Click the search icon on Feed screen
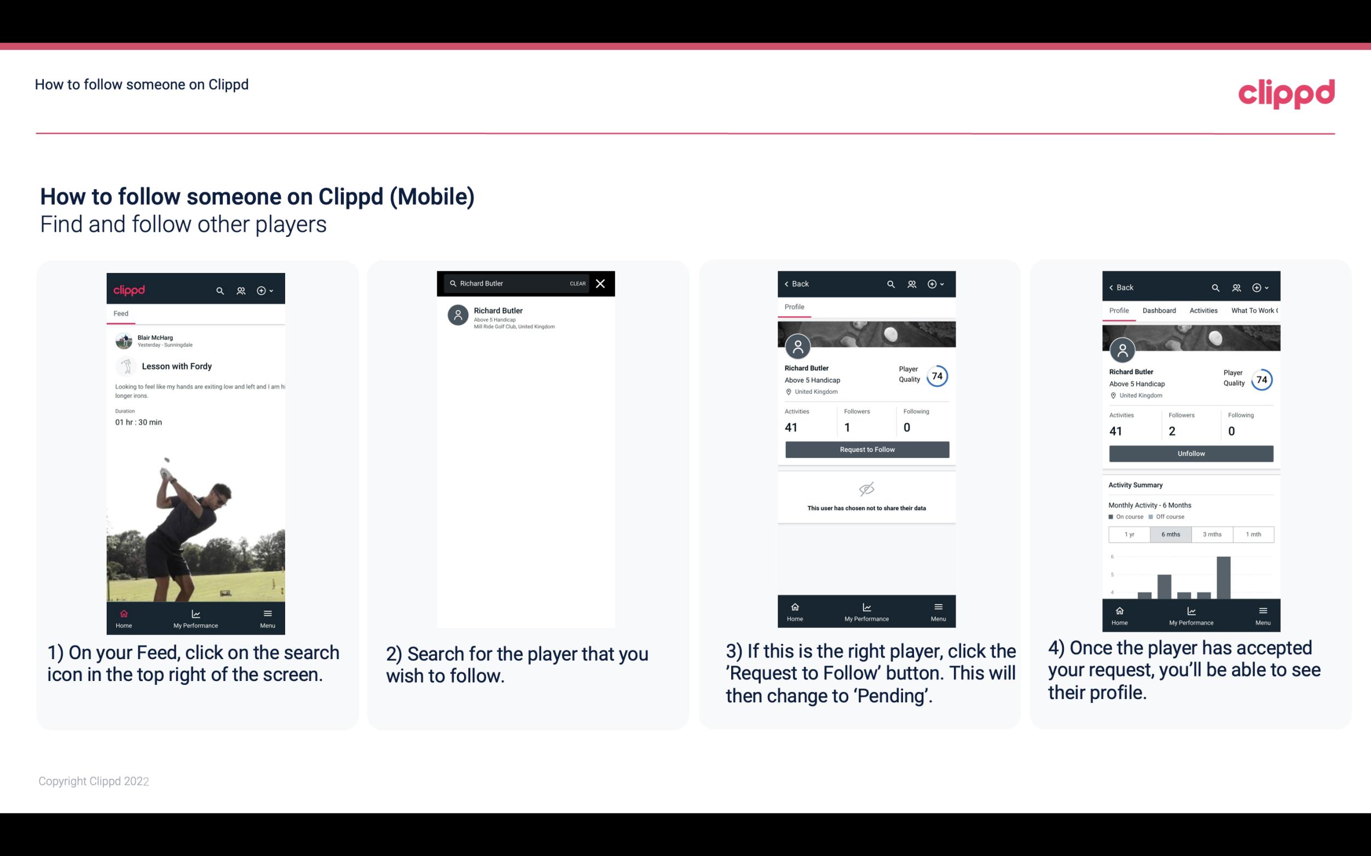 (x=219, y=289)
